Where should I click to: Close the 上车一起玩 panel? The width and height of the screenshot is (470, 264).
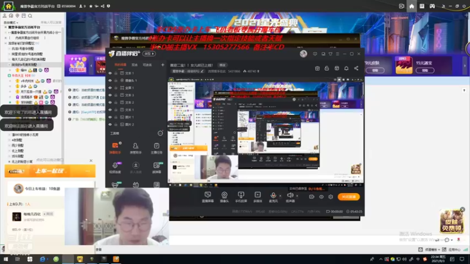pos(91,161)
